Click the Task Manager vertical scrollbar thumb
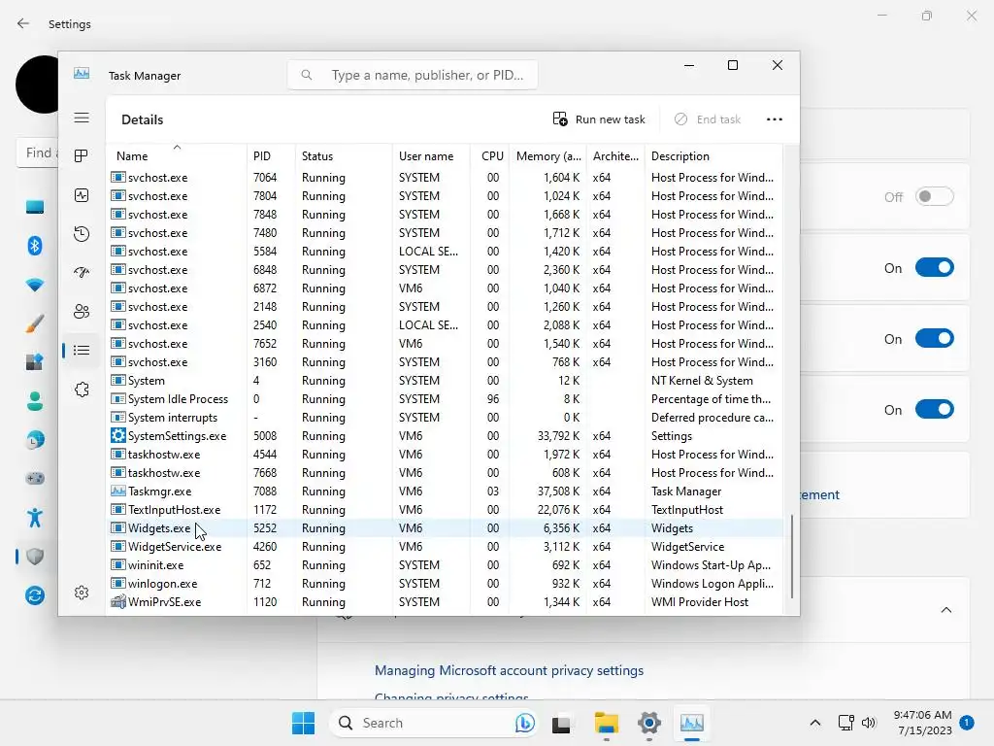The image size is (994, 746). 792,557
